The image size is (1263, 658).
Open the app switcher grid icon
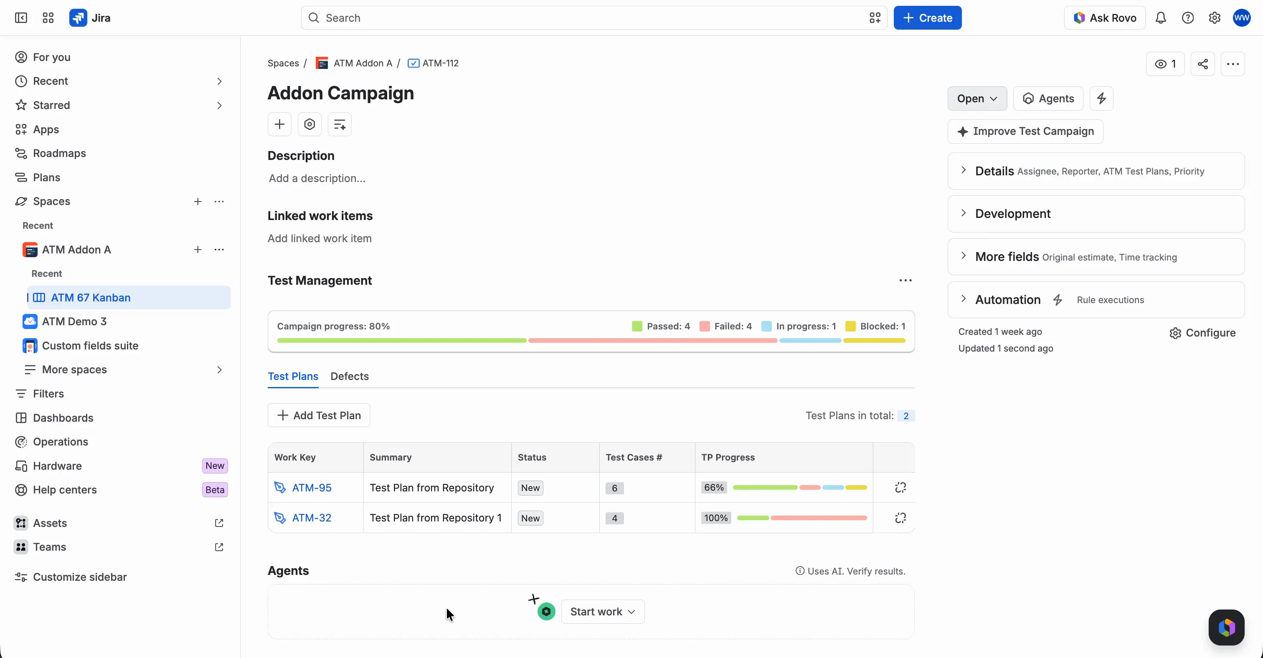coord(48,18)
